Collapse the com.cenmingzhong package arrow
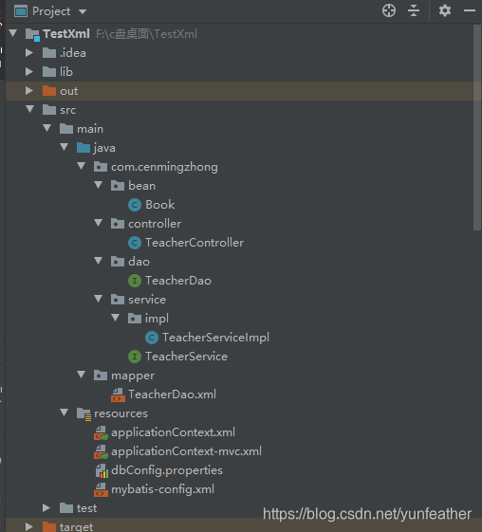 82,166
